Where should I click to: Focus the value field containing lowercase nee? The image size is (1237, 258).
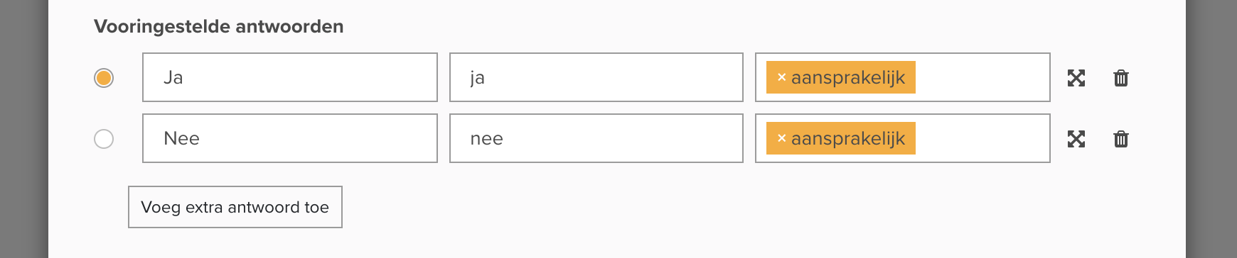pos(596,138)
